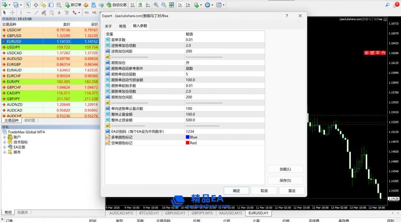Click the zoom in magnifier icon
The height and width of the screenshot is (222, 401).
[156, 5]
